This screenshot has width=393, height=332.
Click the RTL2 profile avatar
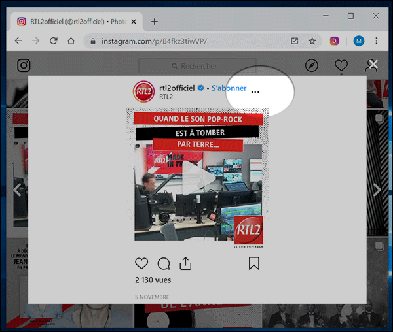point(143,92)
